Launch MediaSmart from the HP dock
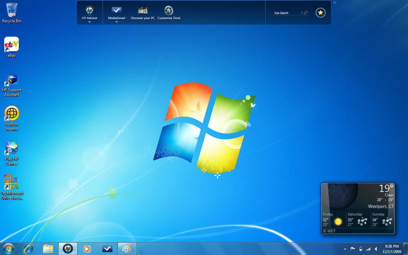The height and width of the screenshot is (255, 408). tap(117, 13)
